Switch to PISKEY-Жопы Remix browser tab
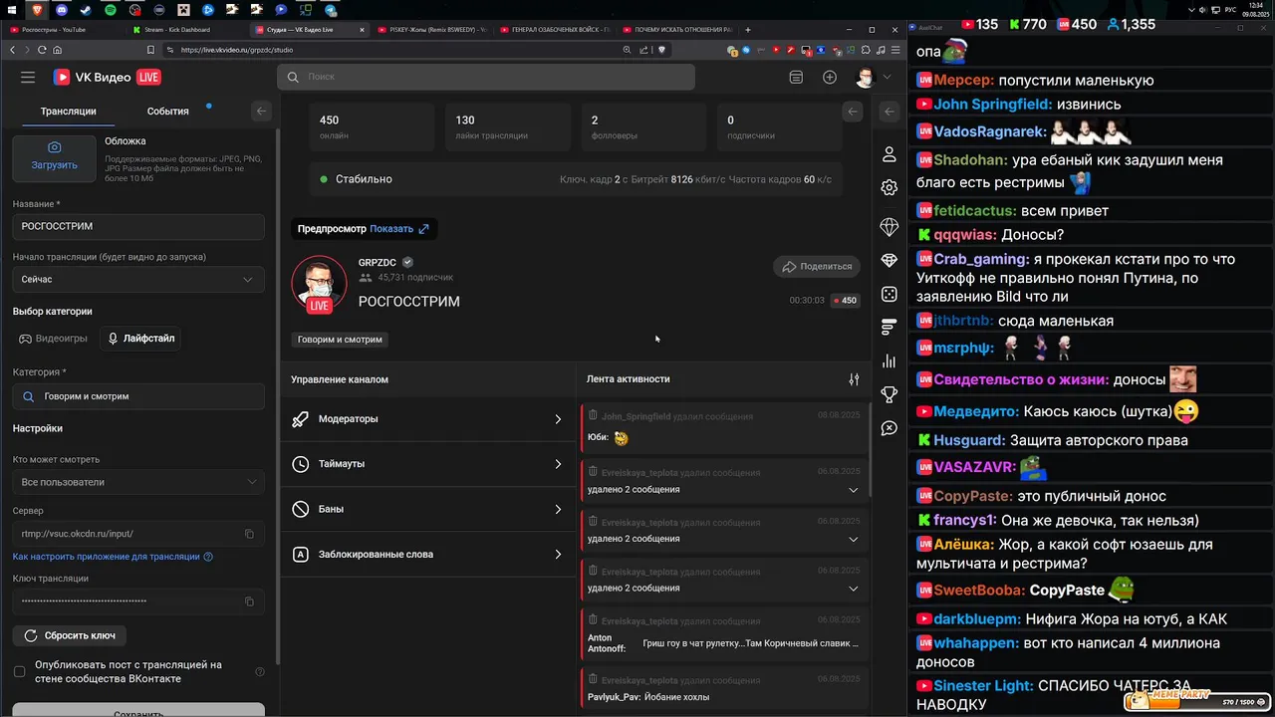This screenshot has height=717, width=1275. pos(432,30)
